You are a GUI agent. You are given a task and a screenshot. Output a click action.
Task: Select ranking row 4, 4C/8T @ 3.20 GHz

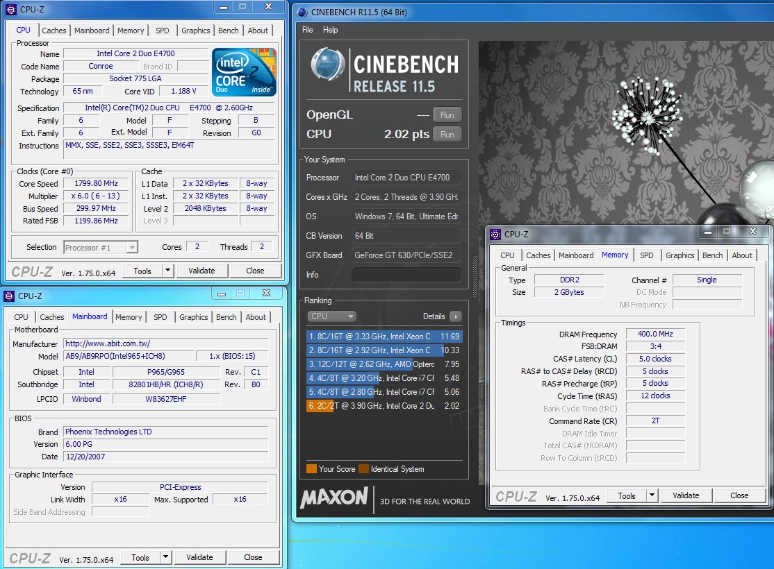point(384,378)
